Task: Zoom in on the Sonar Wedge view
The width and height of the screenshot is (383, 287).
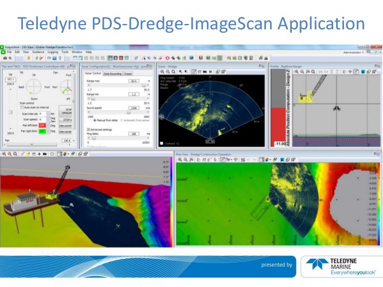Action: tap(162, 72)
